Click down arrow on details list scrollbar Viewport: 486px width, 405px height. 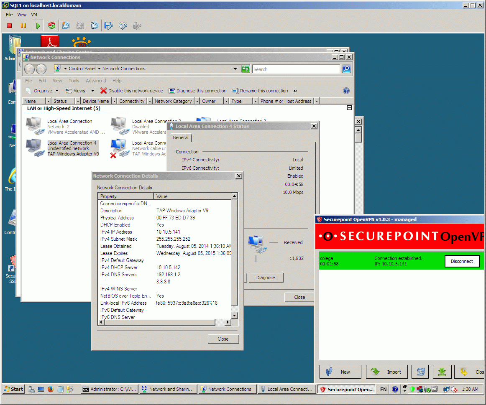tap(235, 316)
